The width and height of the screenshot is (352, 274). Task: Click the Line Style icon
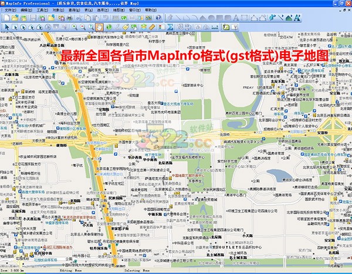click(x=280, y=18)
